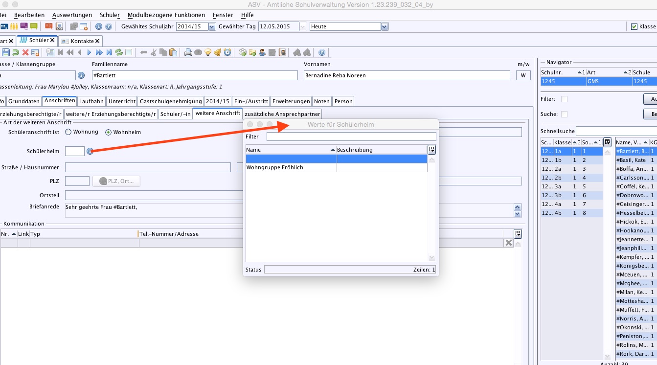657x365 pixels.
Task: Click the yellow people group icon in top toolbar
Action: [x=14, y=26]
